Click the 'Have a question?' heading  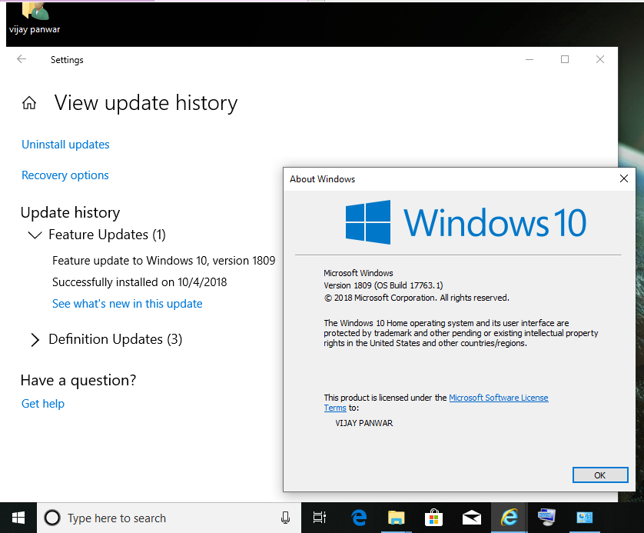point(78,380)
